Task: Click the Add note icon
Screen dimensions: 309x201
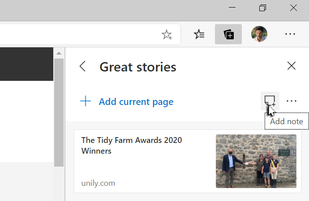Action: pyautogui.click(x=270, y=101)
